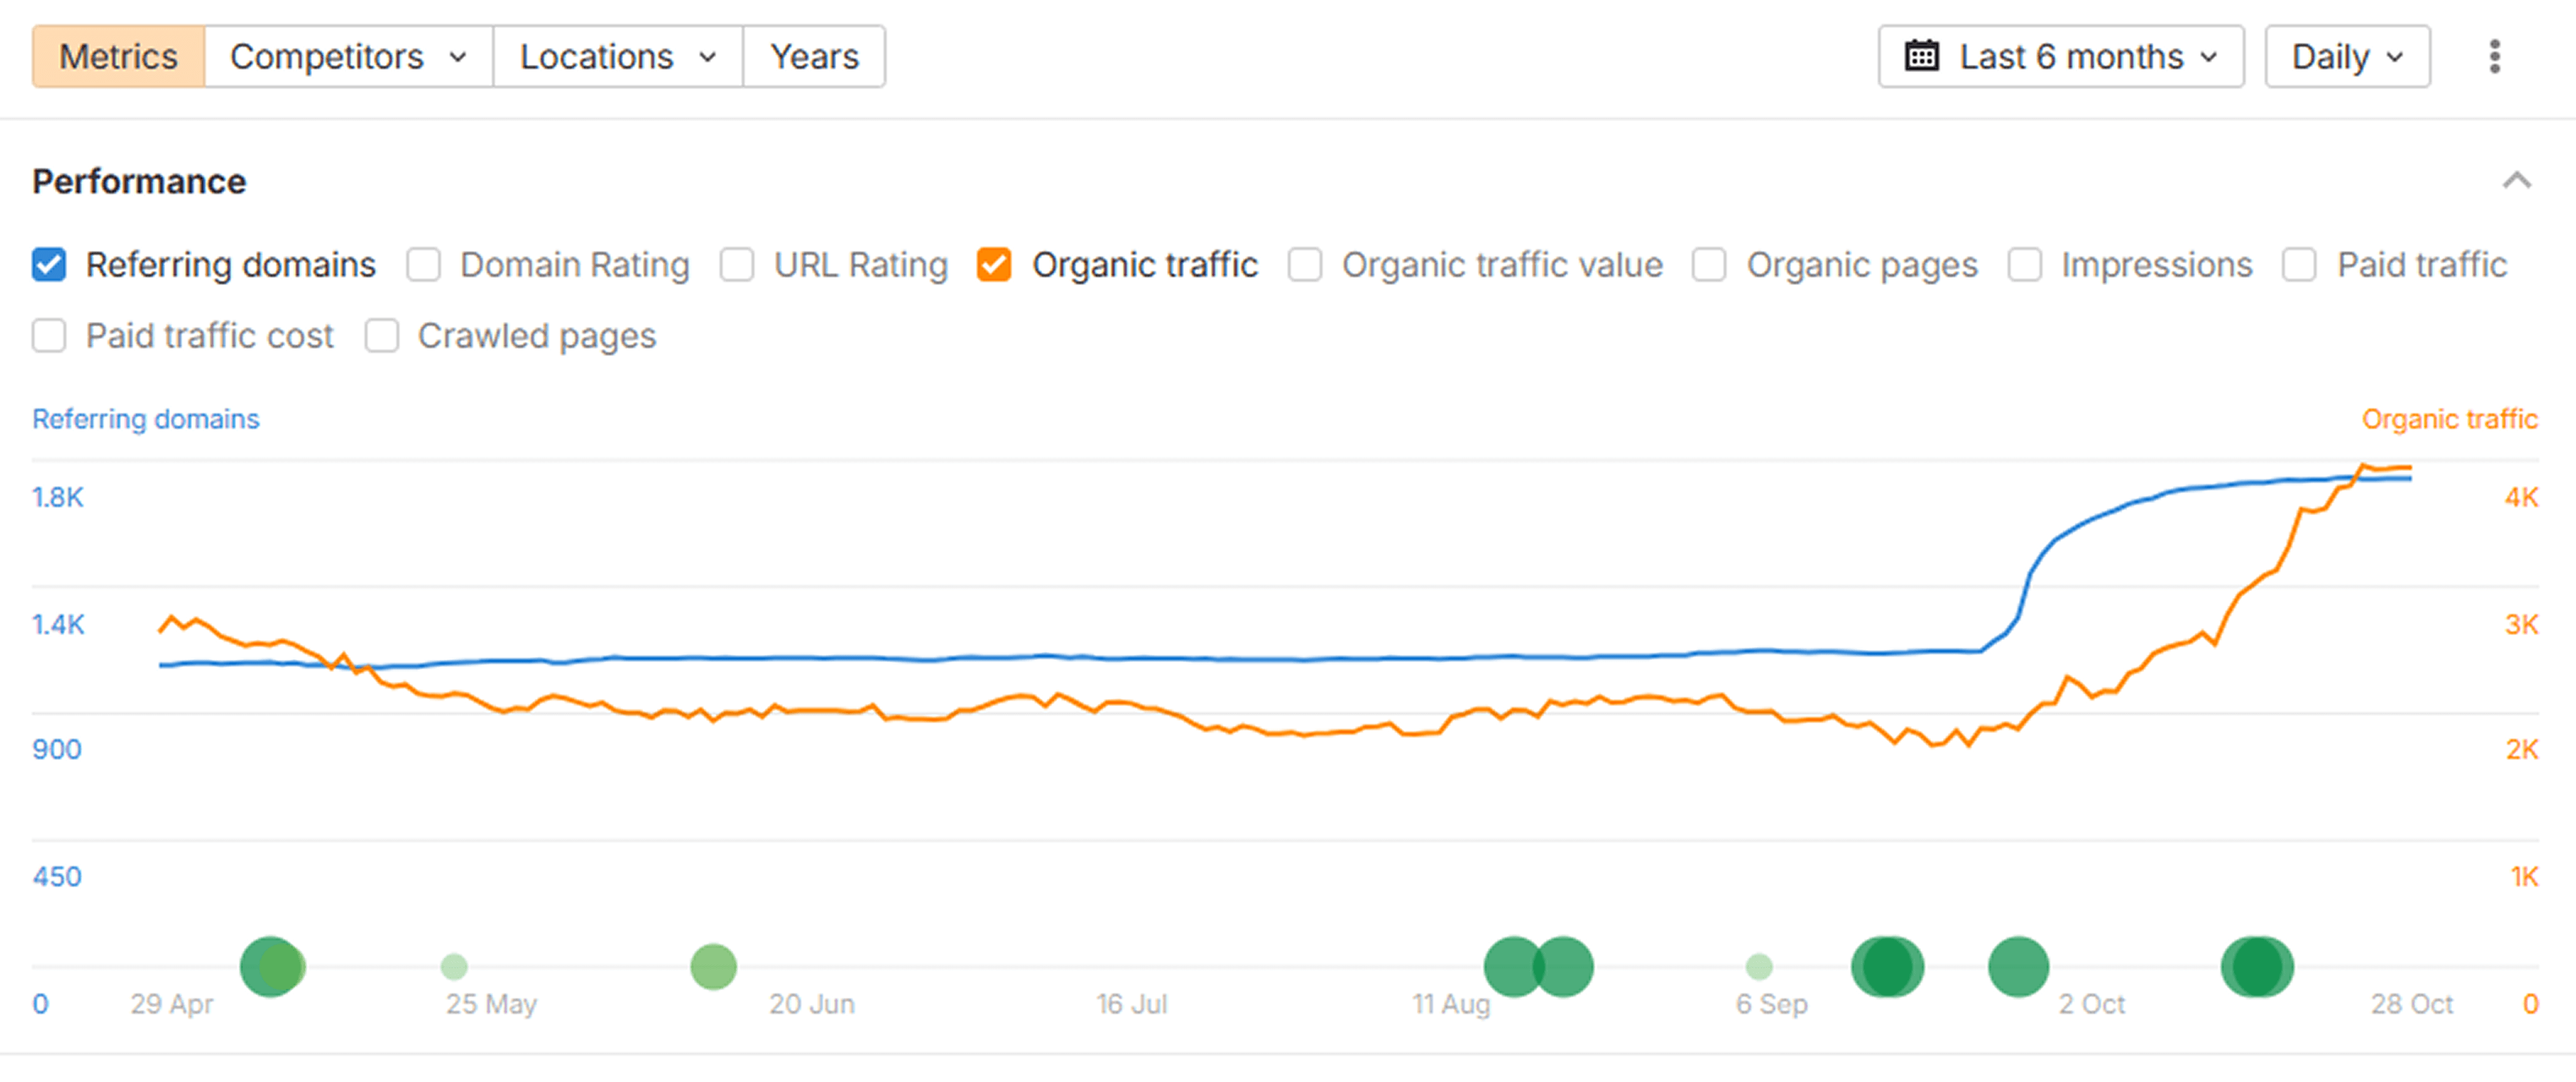Click the green event bubble before 2 Oct
Viewport: 2576px width, 1082px height.
2018,966
